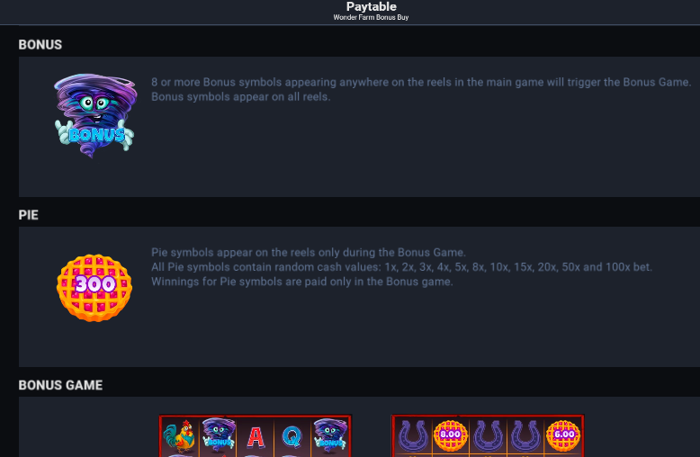Screen dimensions: 700x457
Task: Select the PIE section heading
Action: 28,215
